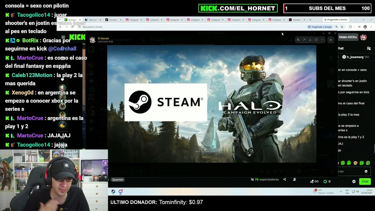Click the Chrome address bar zoom magnifier icon
The width and height of the screenshot is (375, 211).
[x=337, y=27]
